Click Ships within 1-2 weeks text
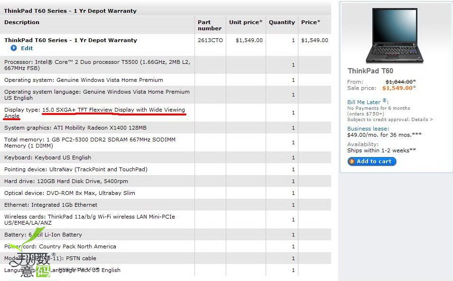 pyautogui.click(x=381, y=150)
